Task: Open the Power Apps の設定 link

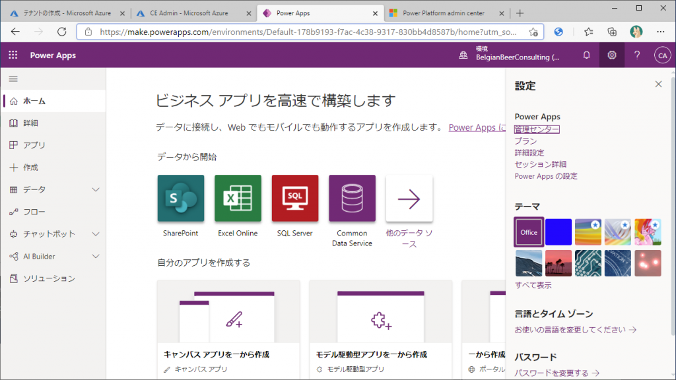Action: pyautogui.click(x=546, y=176)
